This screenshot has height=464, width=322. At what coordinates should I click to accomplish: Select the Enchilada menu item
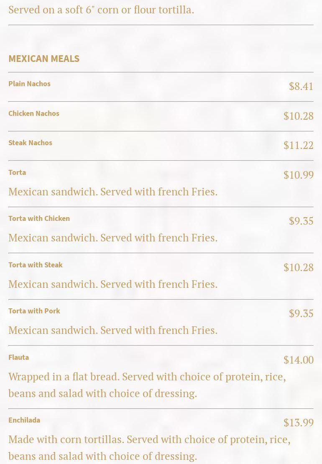click(x=24, y=420)
